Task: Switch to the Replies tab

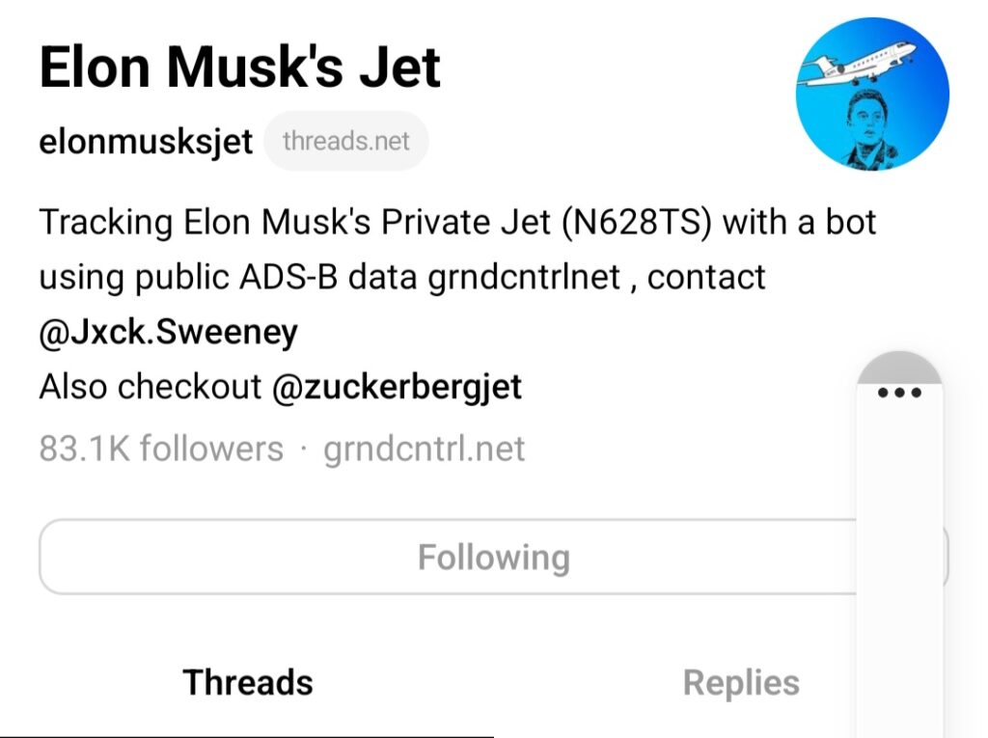Action: (x=740, y=683)
